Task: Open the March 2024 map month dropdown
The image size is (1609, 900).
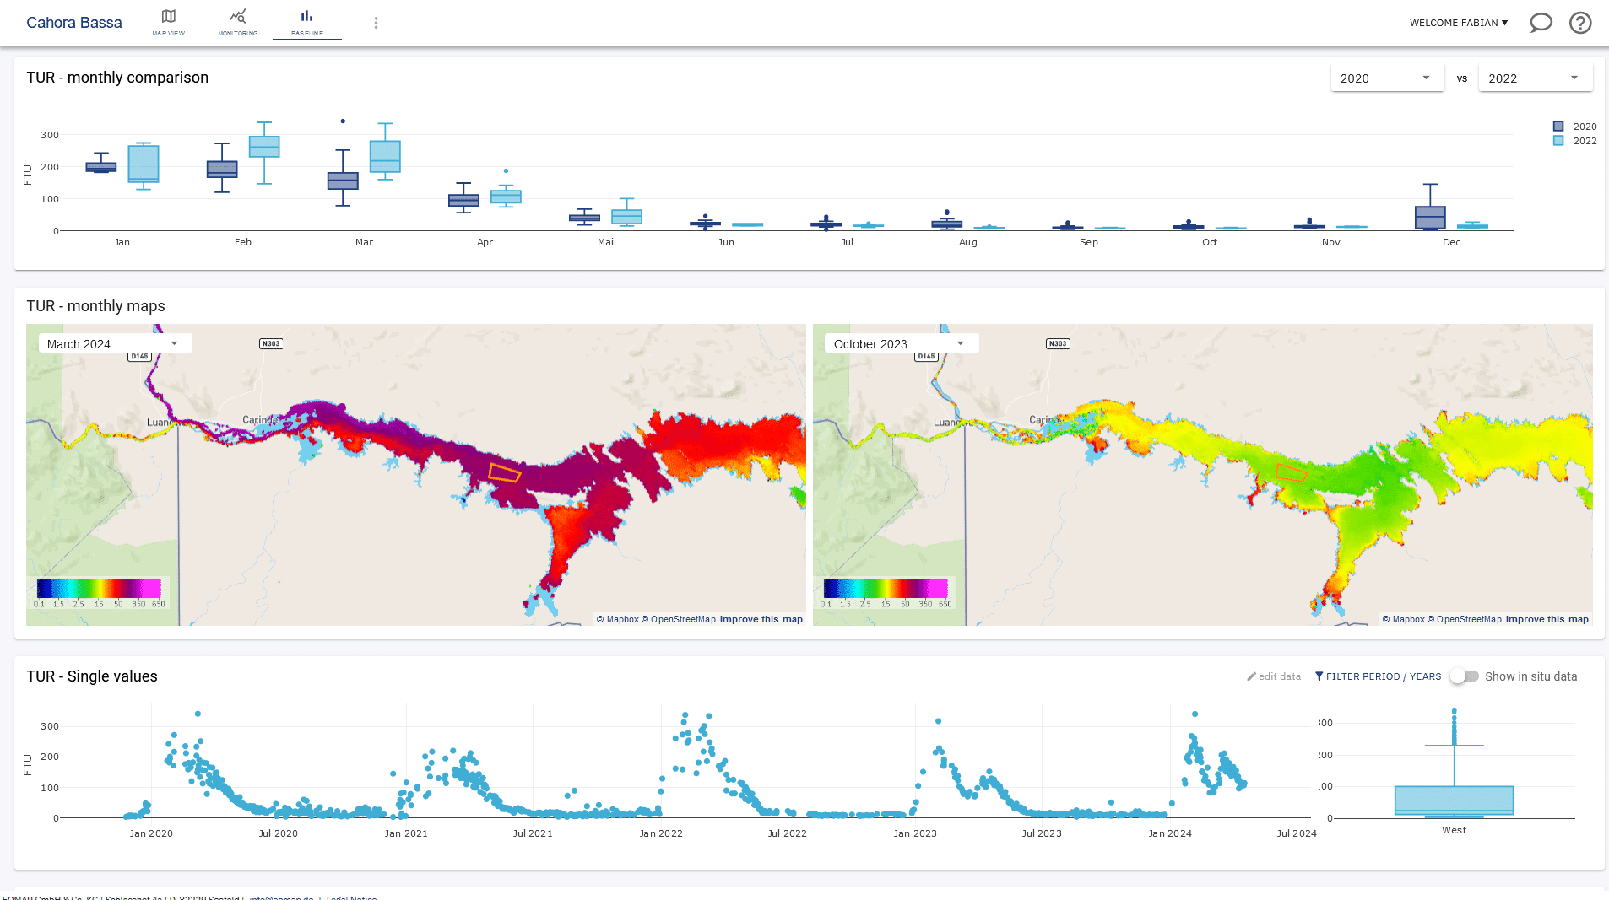Action: [115, 343]
